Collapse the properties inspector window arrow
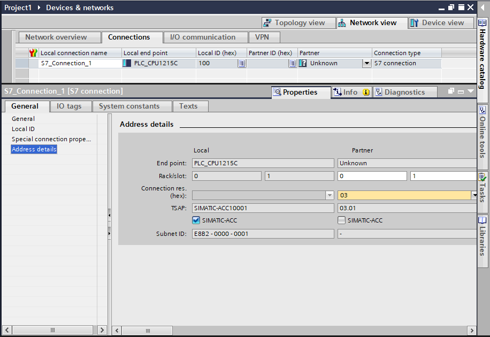 tap(471, 91)
